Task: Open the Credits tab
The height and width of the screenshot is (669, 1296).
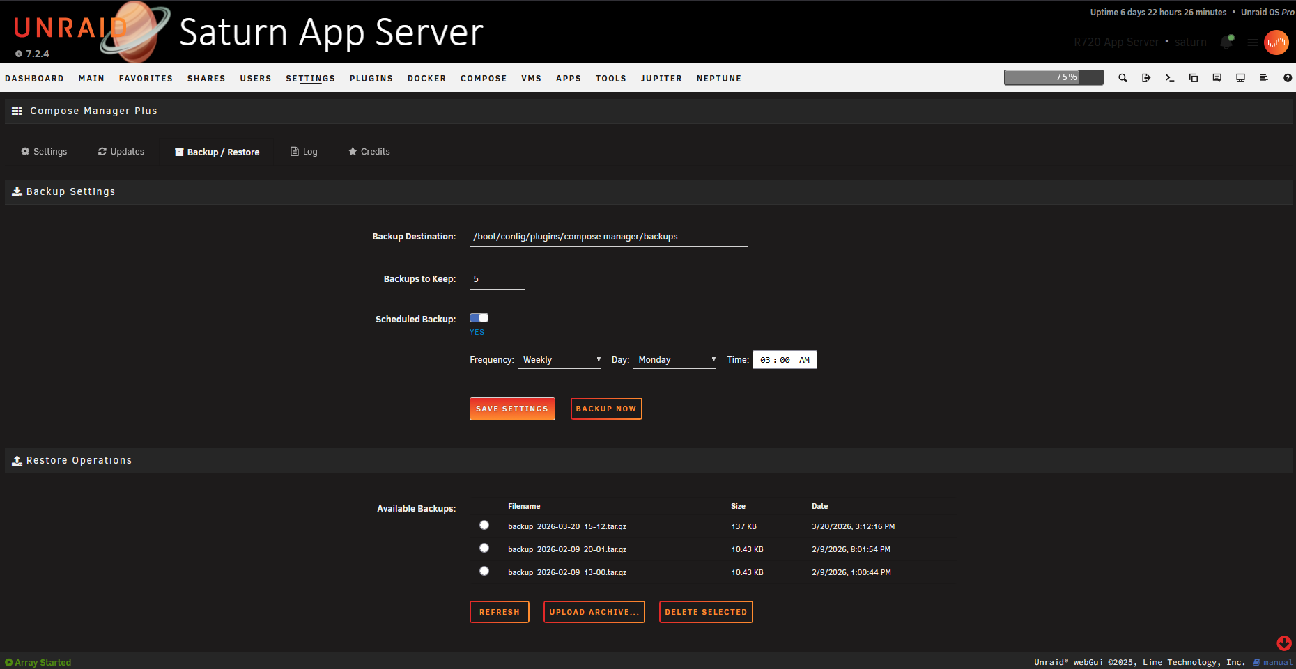Action: click(369, 152)
